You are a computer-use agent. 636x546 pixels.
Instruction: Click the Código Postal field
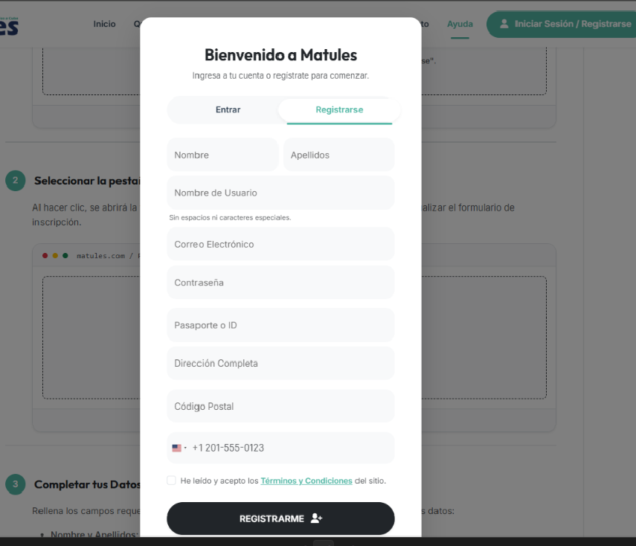[280, 406]
